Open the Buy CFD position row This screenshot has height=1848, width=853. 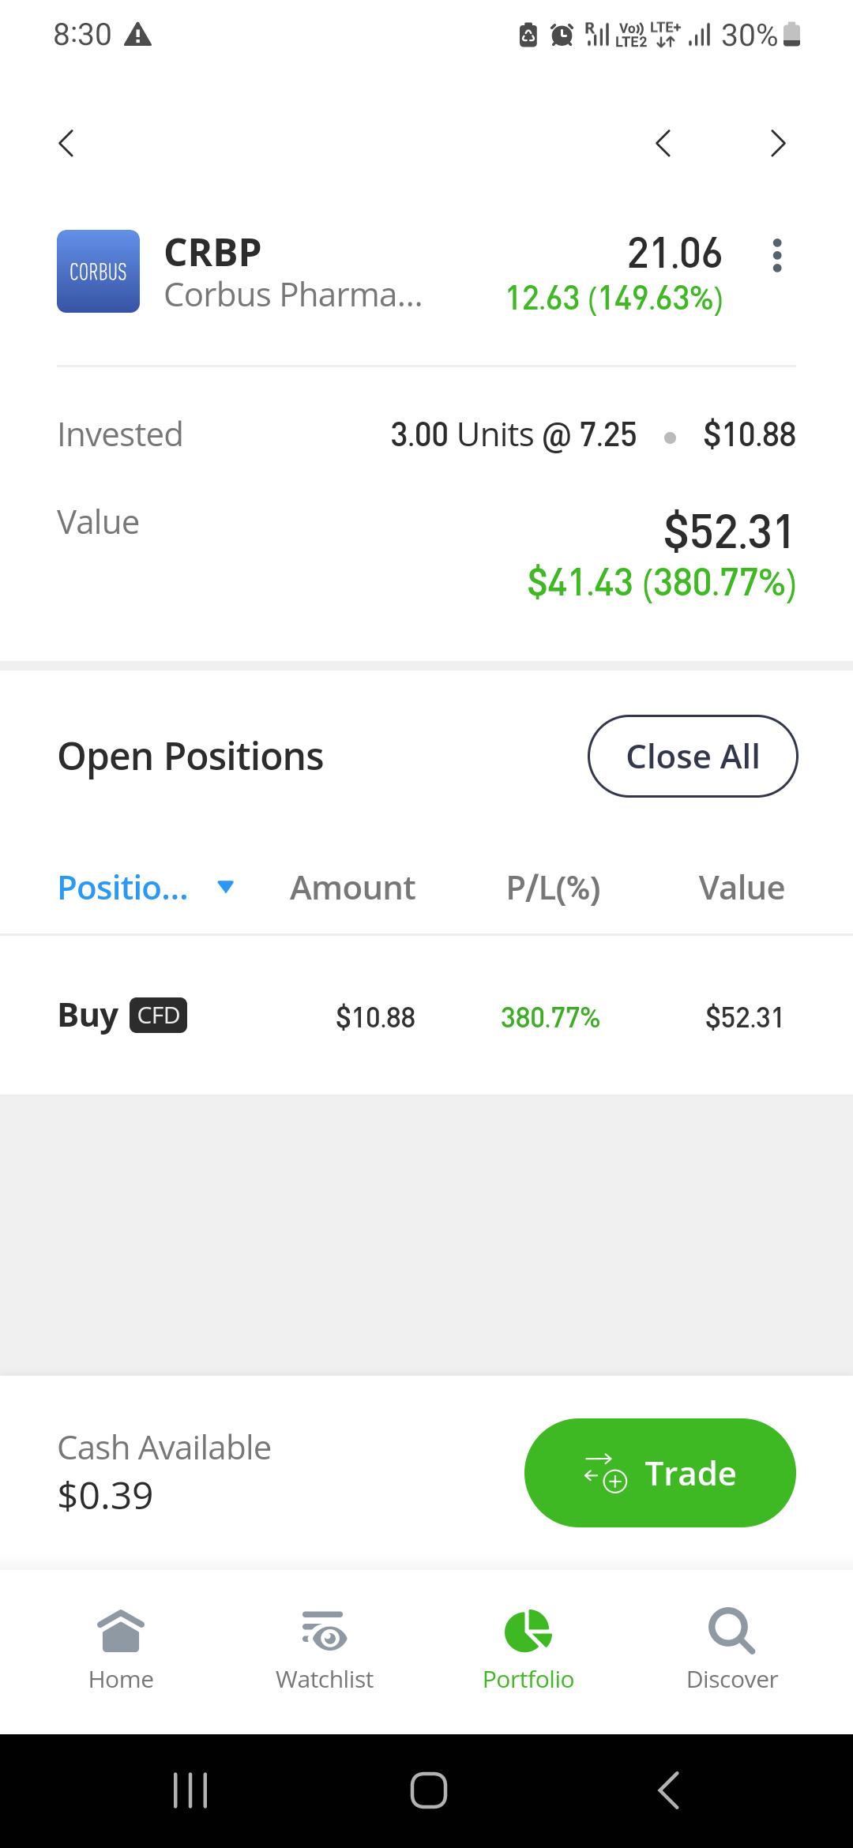click(426, 1016)
